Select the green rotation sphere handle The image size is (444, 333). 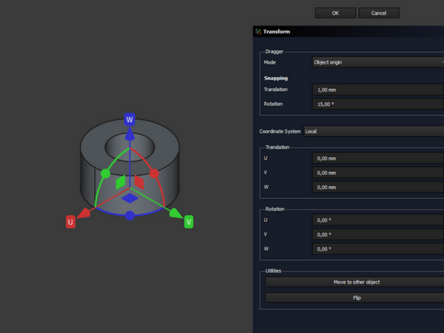coord(105,173)
